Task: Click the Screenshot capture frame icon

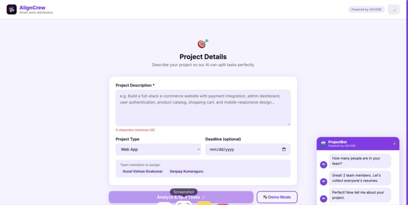Action: click(183, 203)
